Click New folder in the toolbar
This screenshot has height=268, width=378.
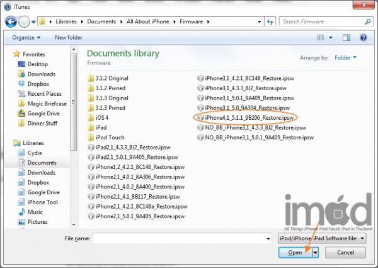point(69,38)
